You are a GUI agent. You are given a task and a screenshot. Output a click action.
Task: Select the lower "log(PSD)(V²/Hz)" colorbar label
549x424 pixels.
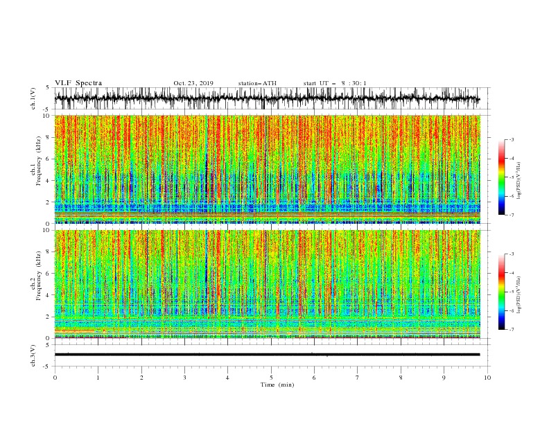518,294
